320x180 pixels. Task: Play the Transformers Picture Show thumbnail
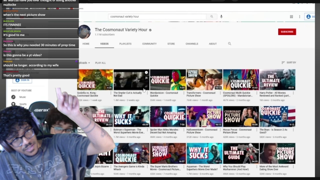(204, 80)
